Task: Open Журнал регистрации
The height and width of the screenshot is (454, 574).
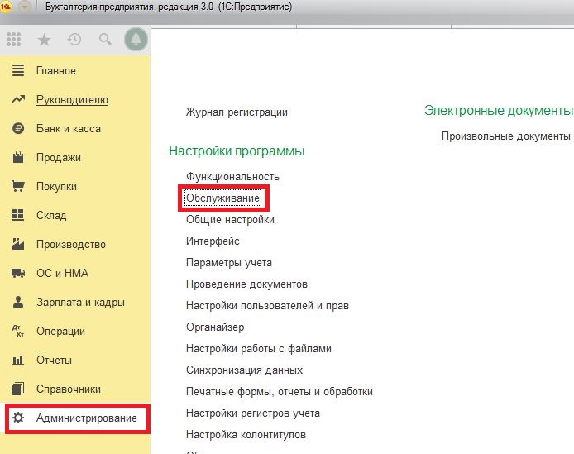Action: click(x=237, y=112)
